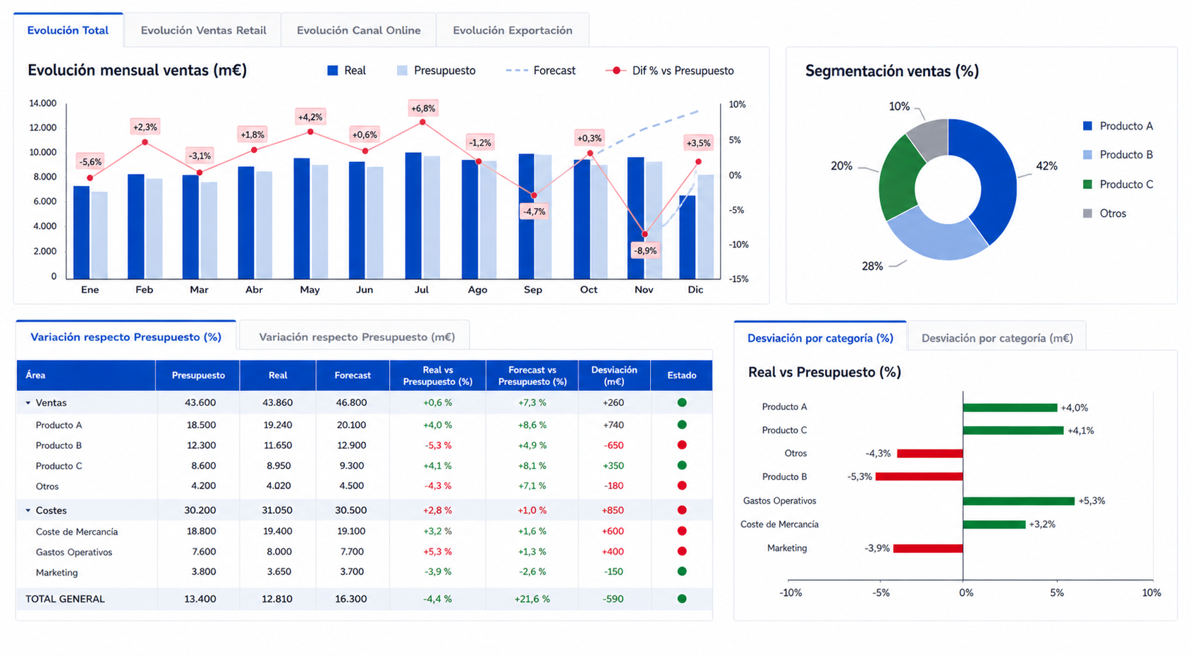Click the Otros -4,3% red bar
Screen dimensions: 1191x656
(930, 454)
